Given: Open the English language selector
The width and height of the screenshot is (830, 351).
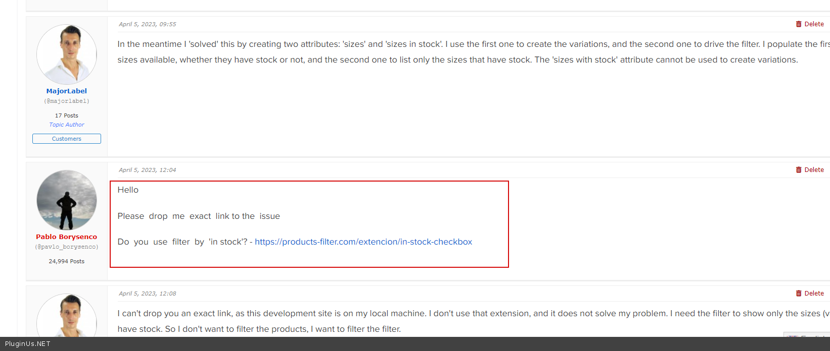Looking at the screenshot, I should click(807, 335).
